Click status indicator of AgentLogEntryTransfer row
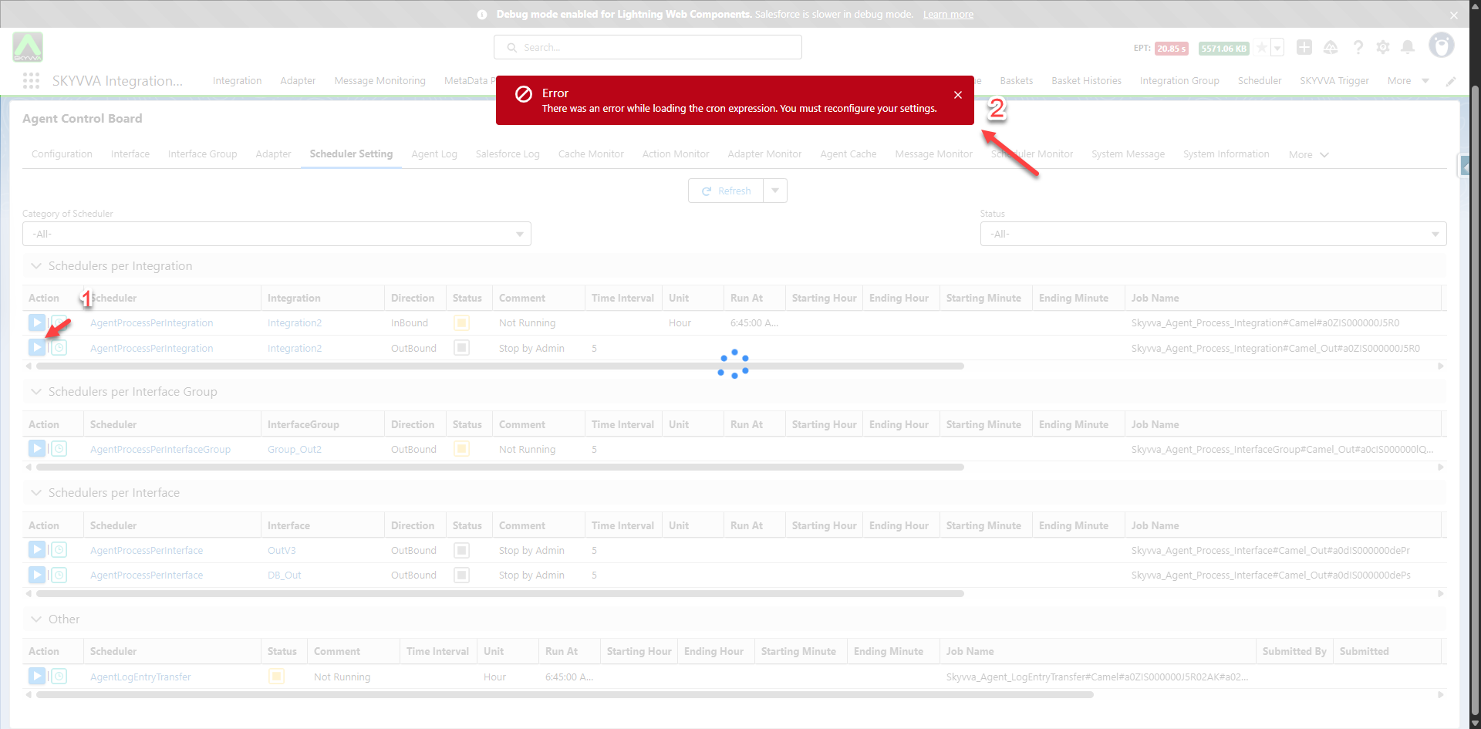The width and height of the screenshot is (1481, 729). point(276,677)
